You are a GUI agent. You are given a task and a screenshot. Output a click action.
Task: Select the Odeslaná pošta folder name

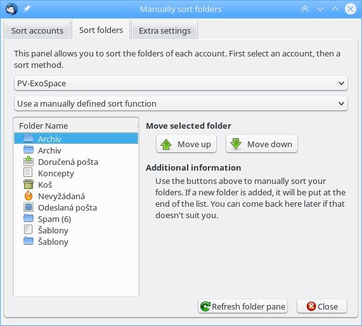67,207
